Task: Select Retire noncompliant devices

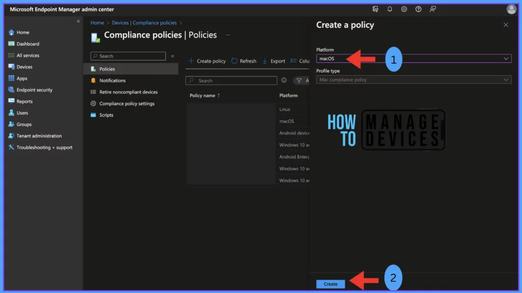Action: point(128,92)
